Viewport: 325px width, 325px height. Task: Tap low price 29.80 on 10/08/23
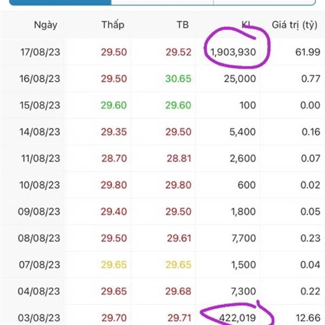pyautogui.click(x=114, y=185)
